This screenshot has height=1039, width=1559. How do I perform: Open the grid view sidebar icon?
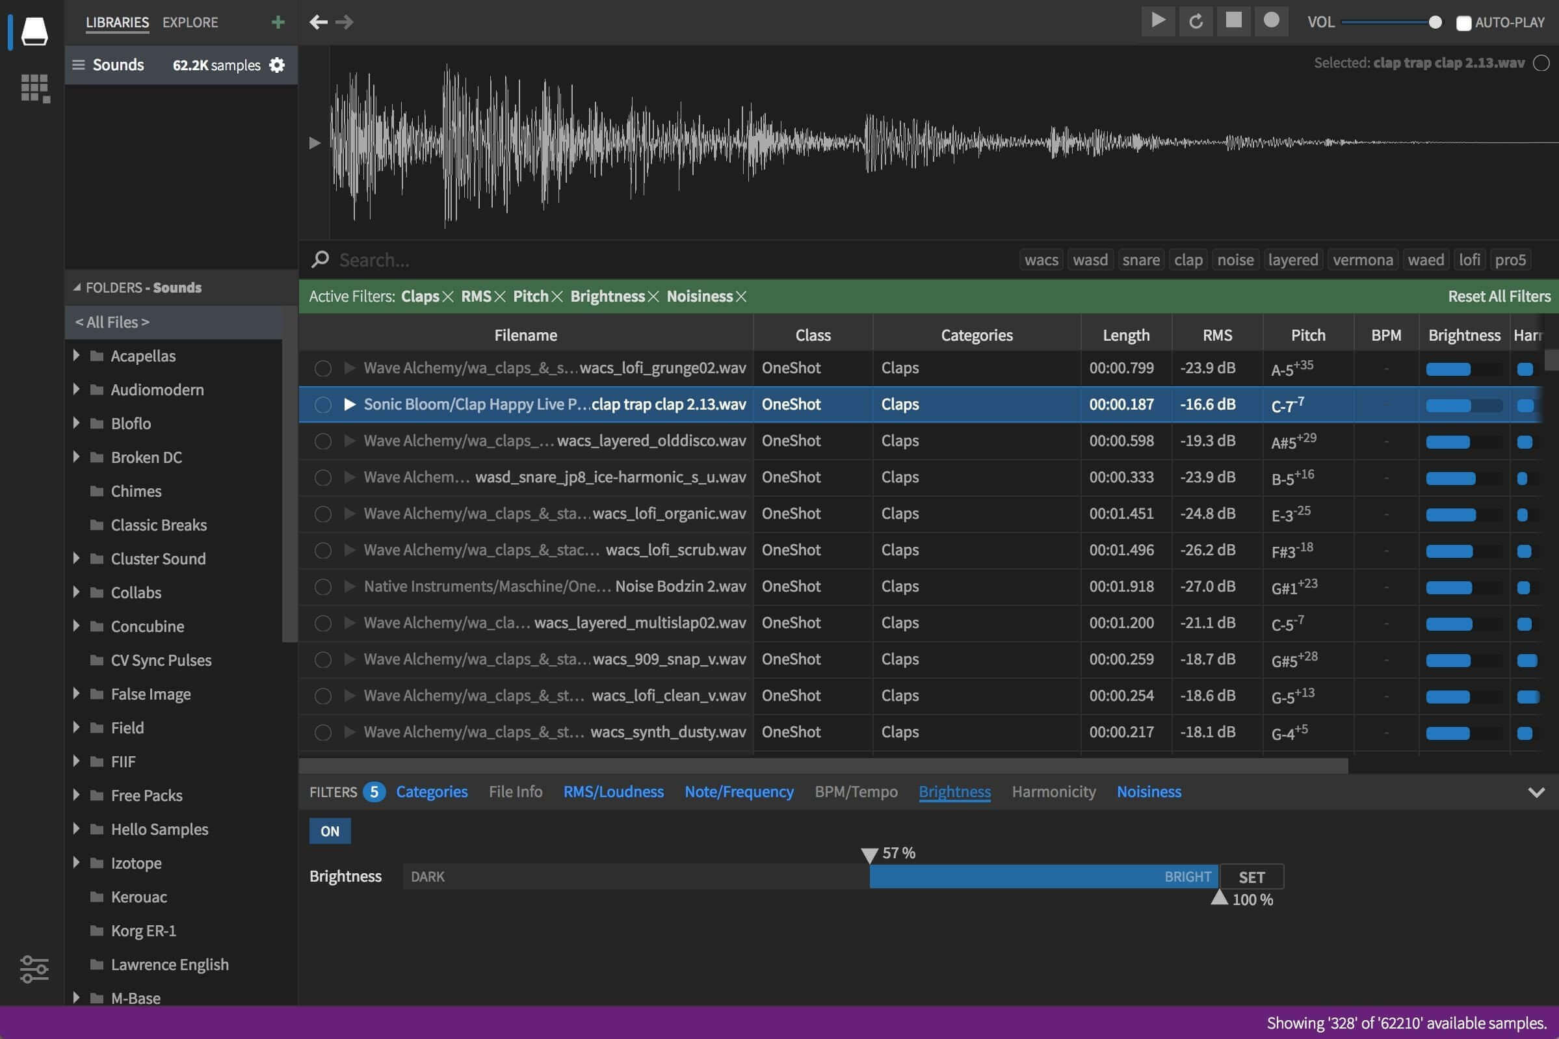coord(34,88)
